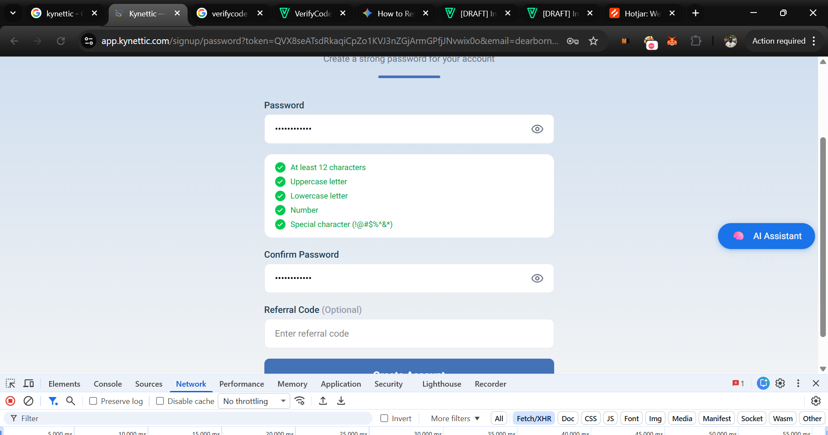The image size is (828, 435).
Task: Reload the page
Action: coord(61,41)
